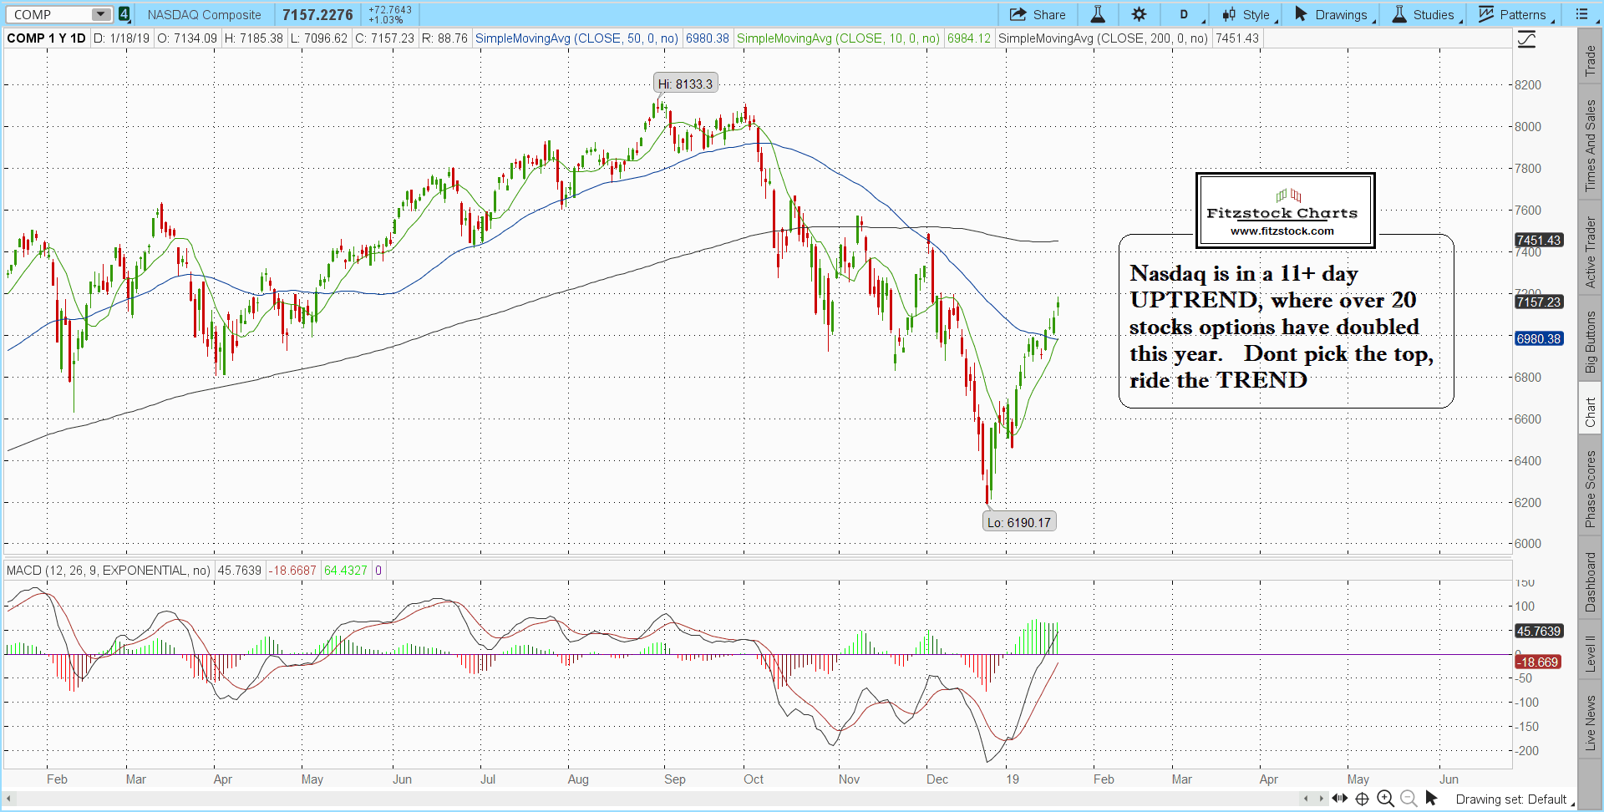The height and width of the screenshot is (812, 1604).
Task: Open the D timeframe dropdown
Action: point(1185,14)
